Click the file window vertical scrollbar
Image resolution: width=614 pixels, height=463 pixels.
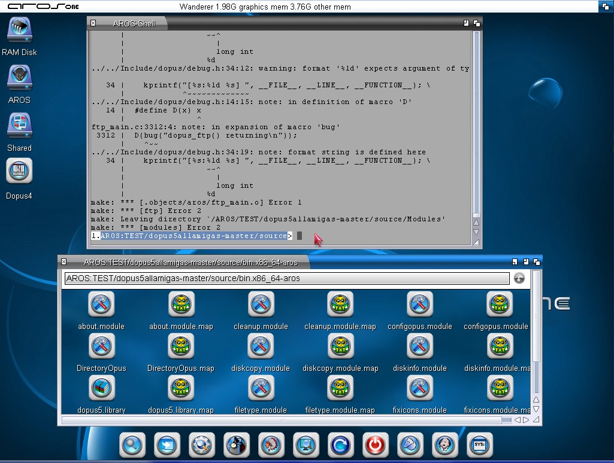[536, 317]
